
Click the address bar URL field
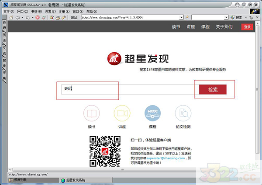(x=130, y=17)
